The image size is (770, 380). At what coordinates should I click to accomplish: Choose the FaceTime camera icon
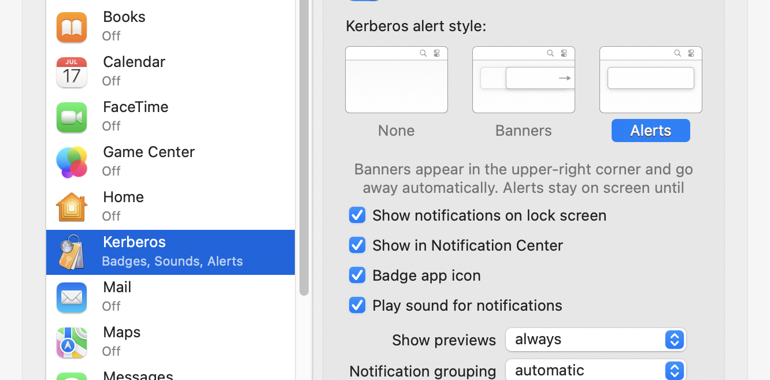(72, 117)
